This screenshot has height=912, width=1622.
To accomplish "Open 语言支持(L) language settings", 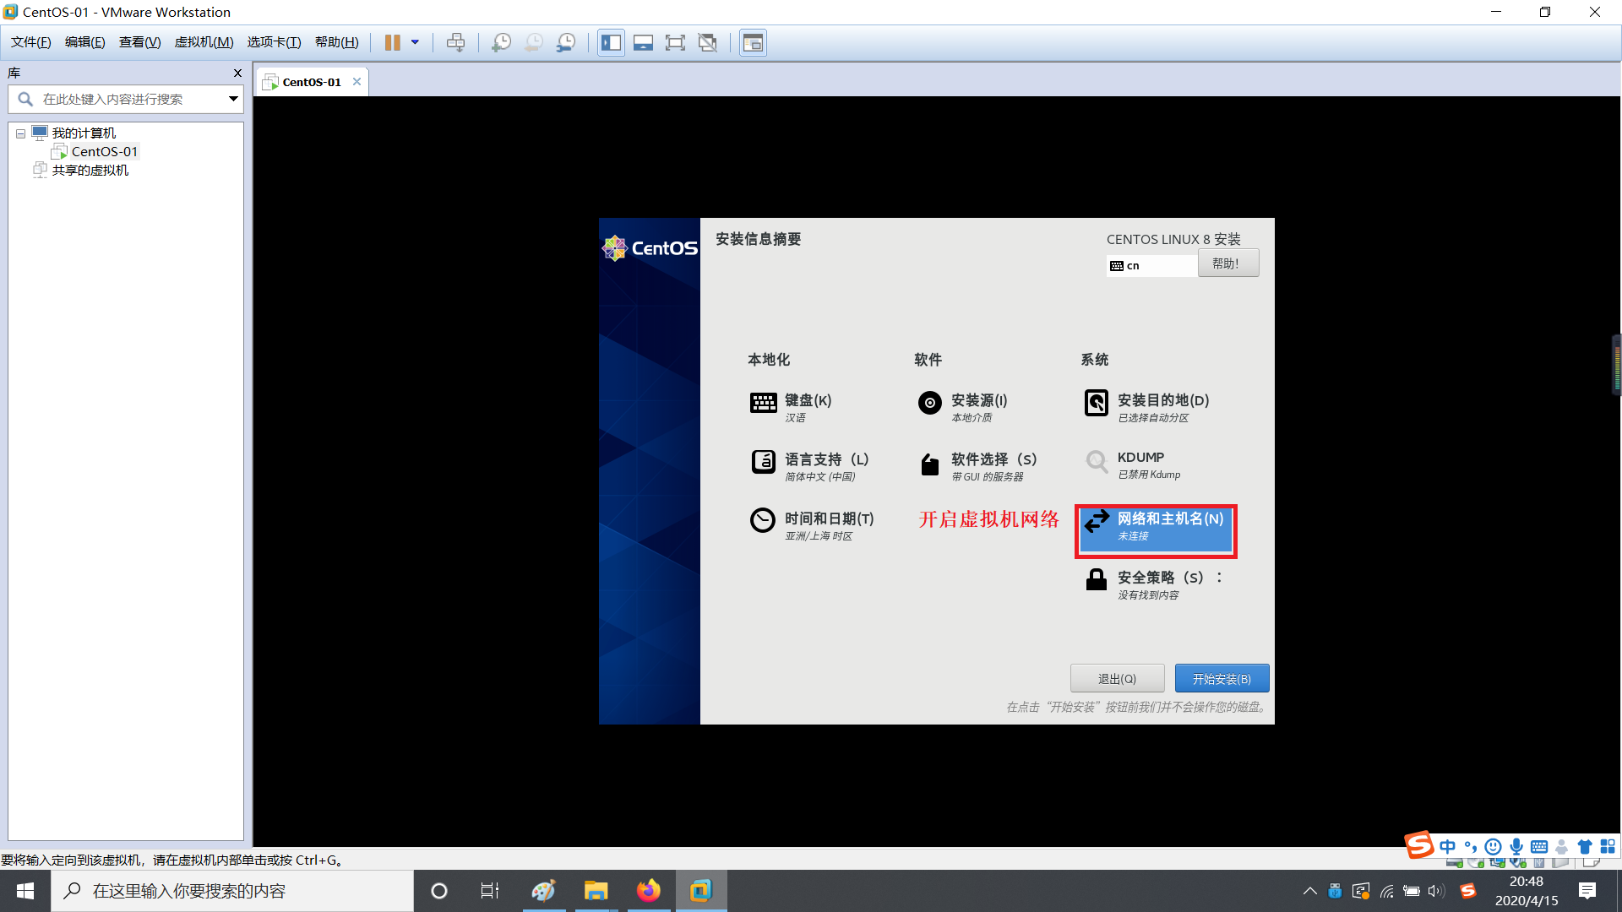I will coord(809,465).
